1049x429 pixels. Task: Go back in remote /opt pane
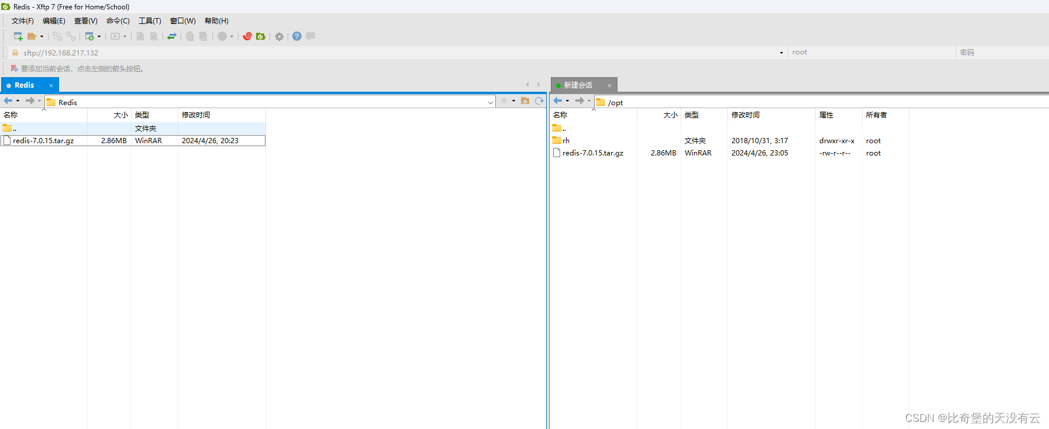click(x=558, y=101)
